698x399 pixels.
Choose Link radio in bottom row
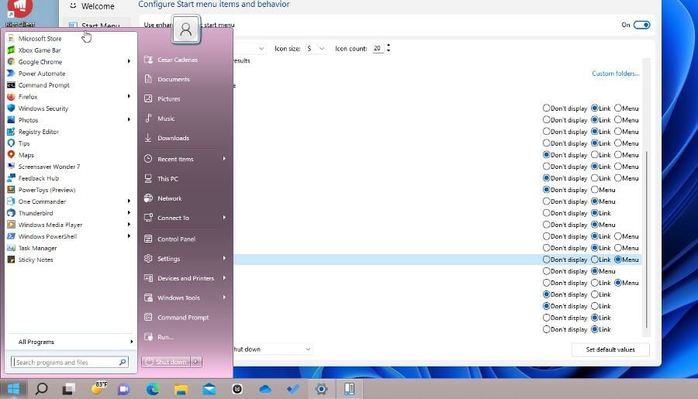(x=595, y=329)
